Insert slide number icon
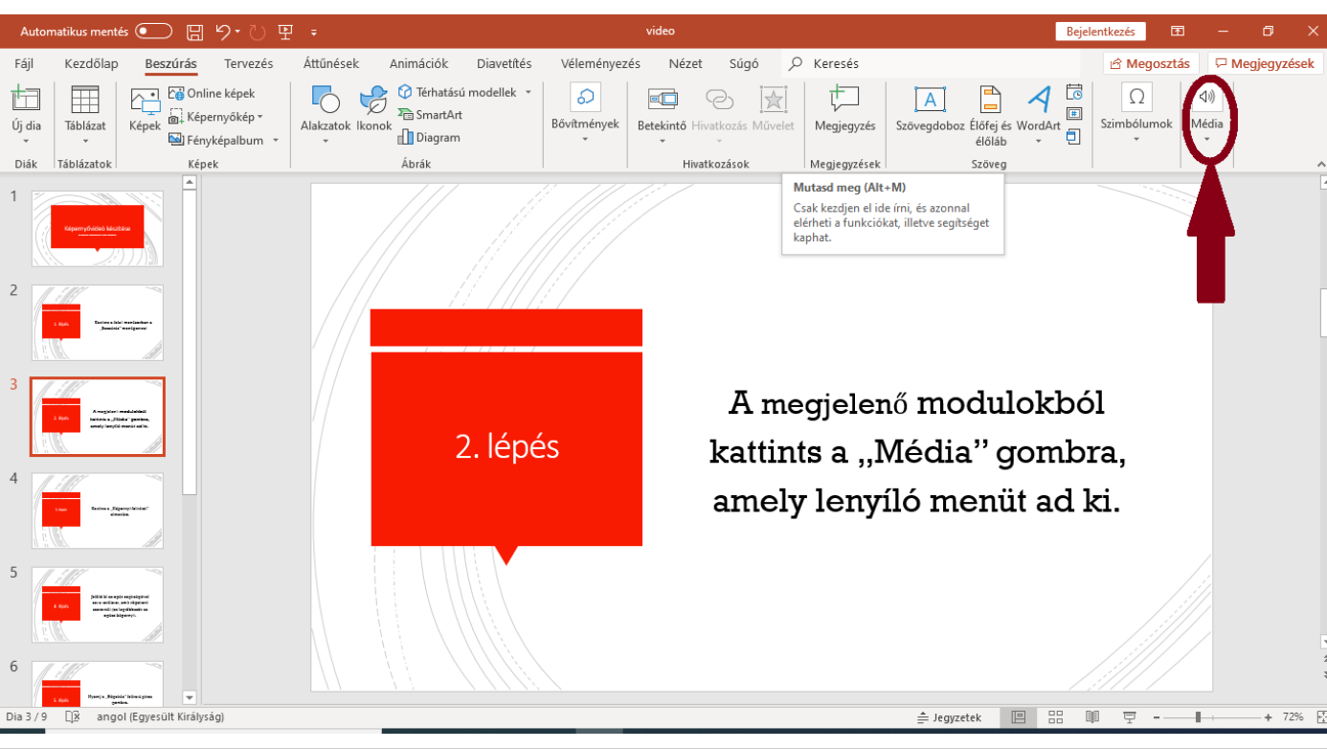This screenshot has width=1327, height=749. click(1074, 114)
